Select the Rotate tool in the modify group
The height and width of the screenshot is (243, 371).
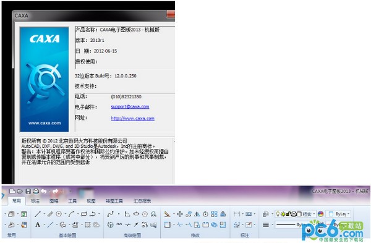tap(205, 214)
